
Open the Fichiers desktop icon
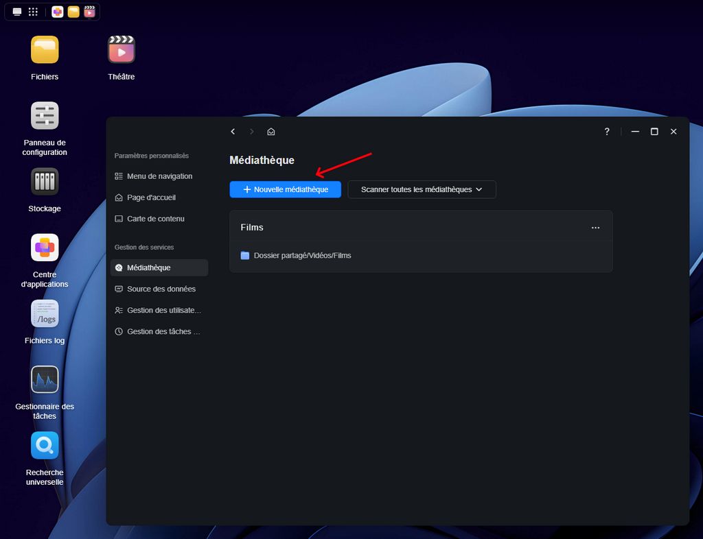45,50
